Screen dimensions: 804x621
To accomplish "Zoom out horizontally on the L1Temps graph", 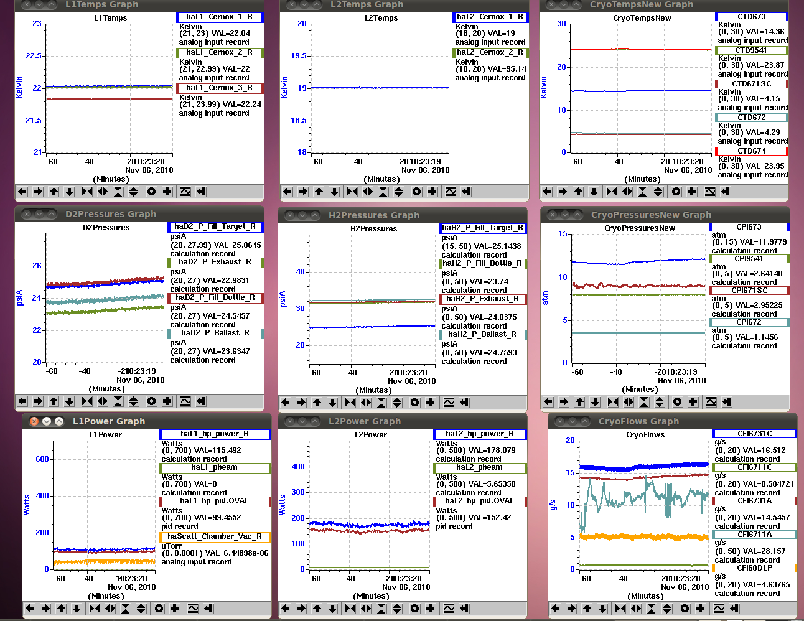I will point(103,192).
